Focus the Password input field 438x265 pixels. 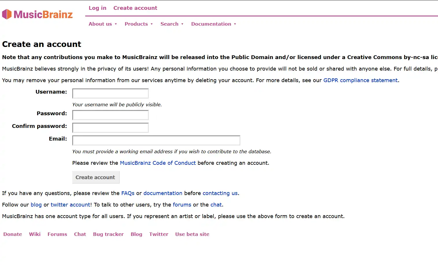point(110,115)
